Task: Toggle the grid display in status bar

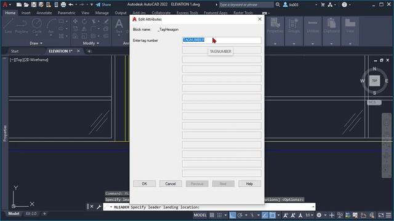Action: [212, 215]
